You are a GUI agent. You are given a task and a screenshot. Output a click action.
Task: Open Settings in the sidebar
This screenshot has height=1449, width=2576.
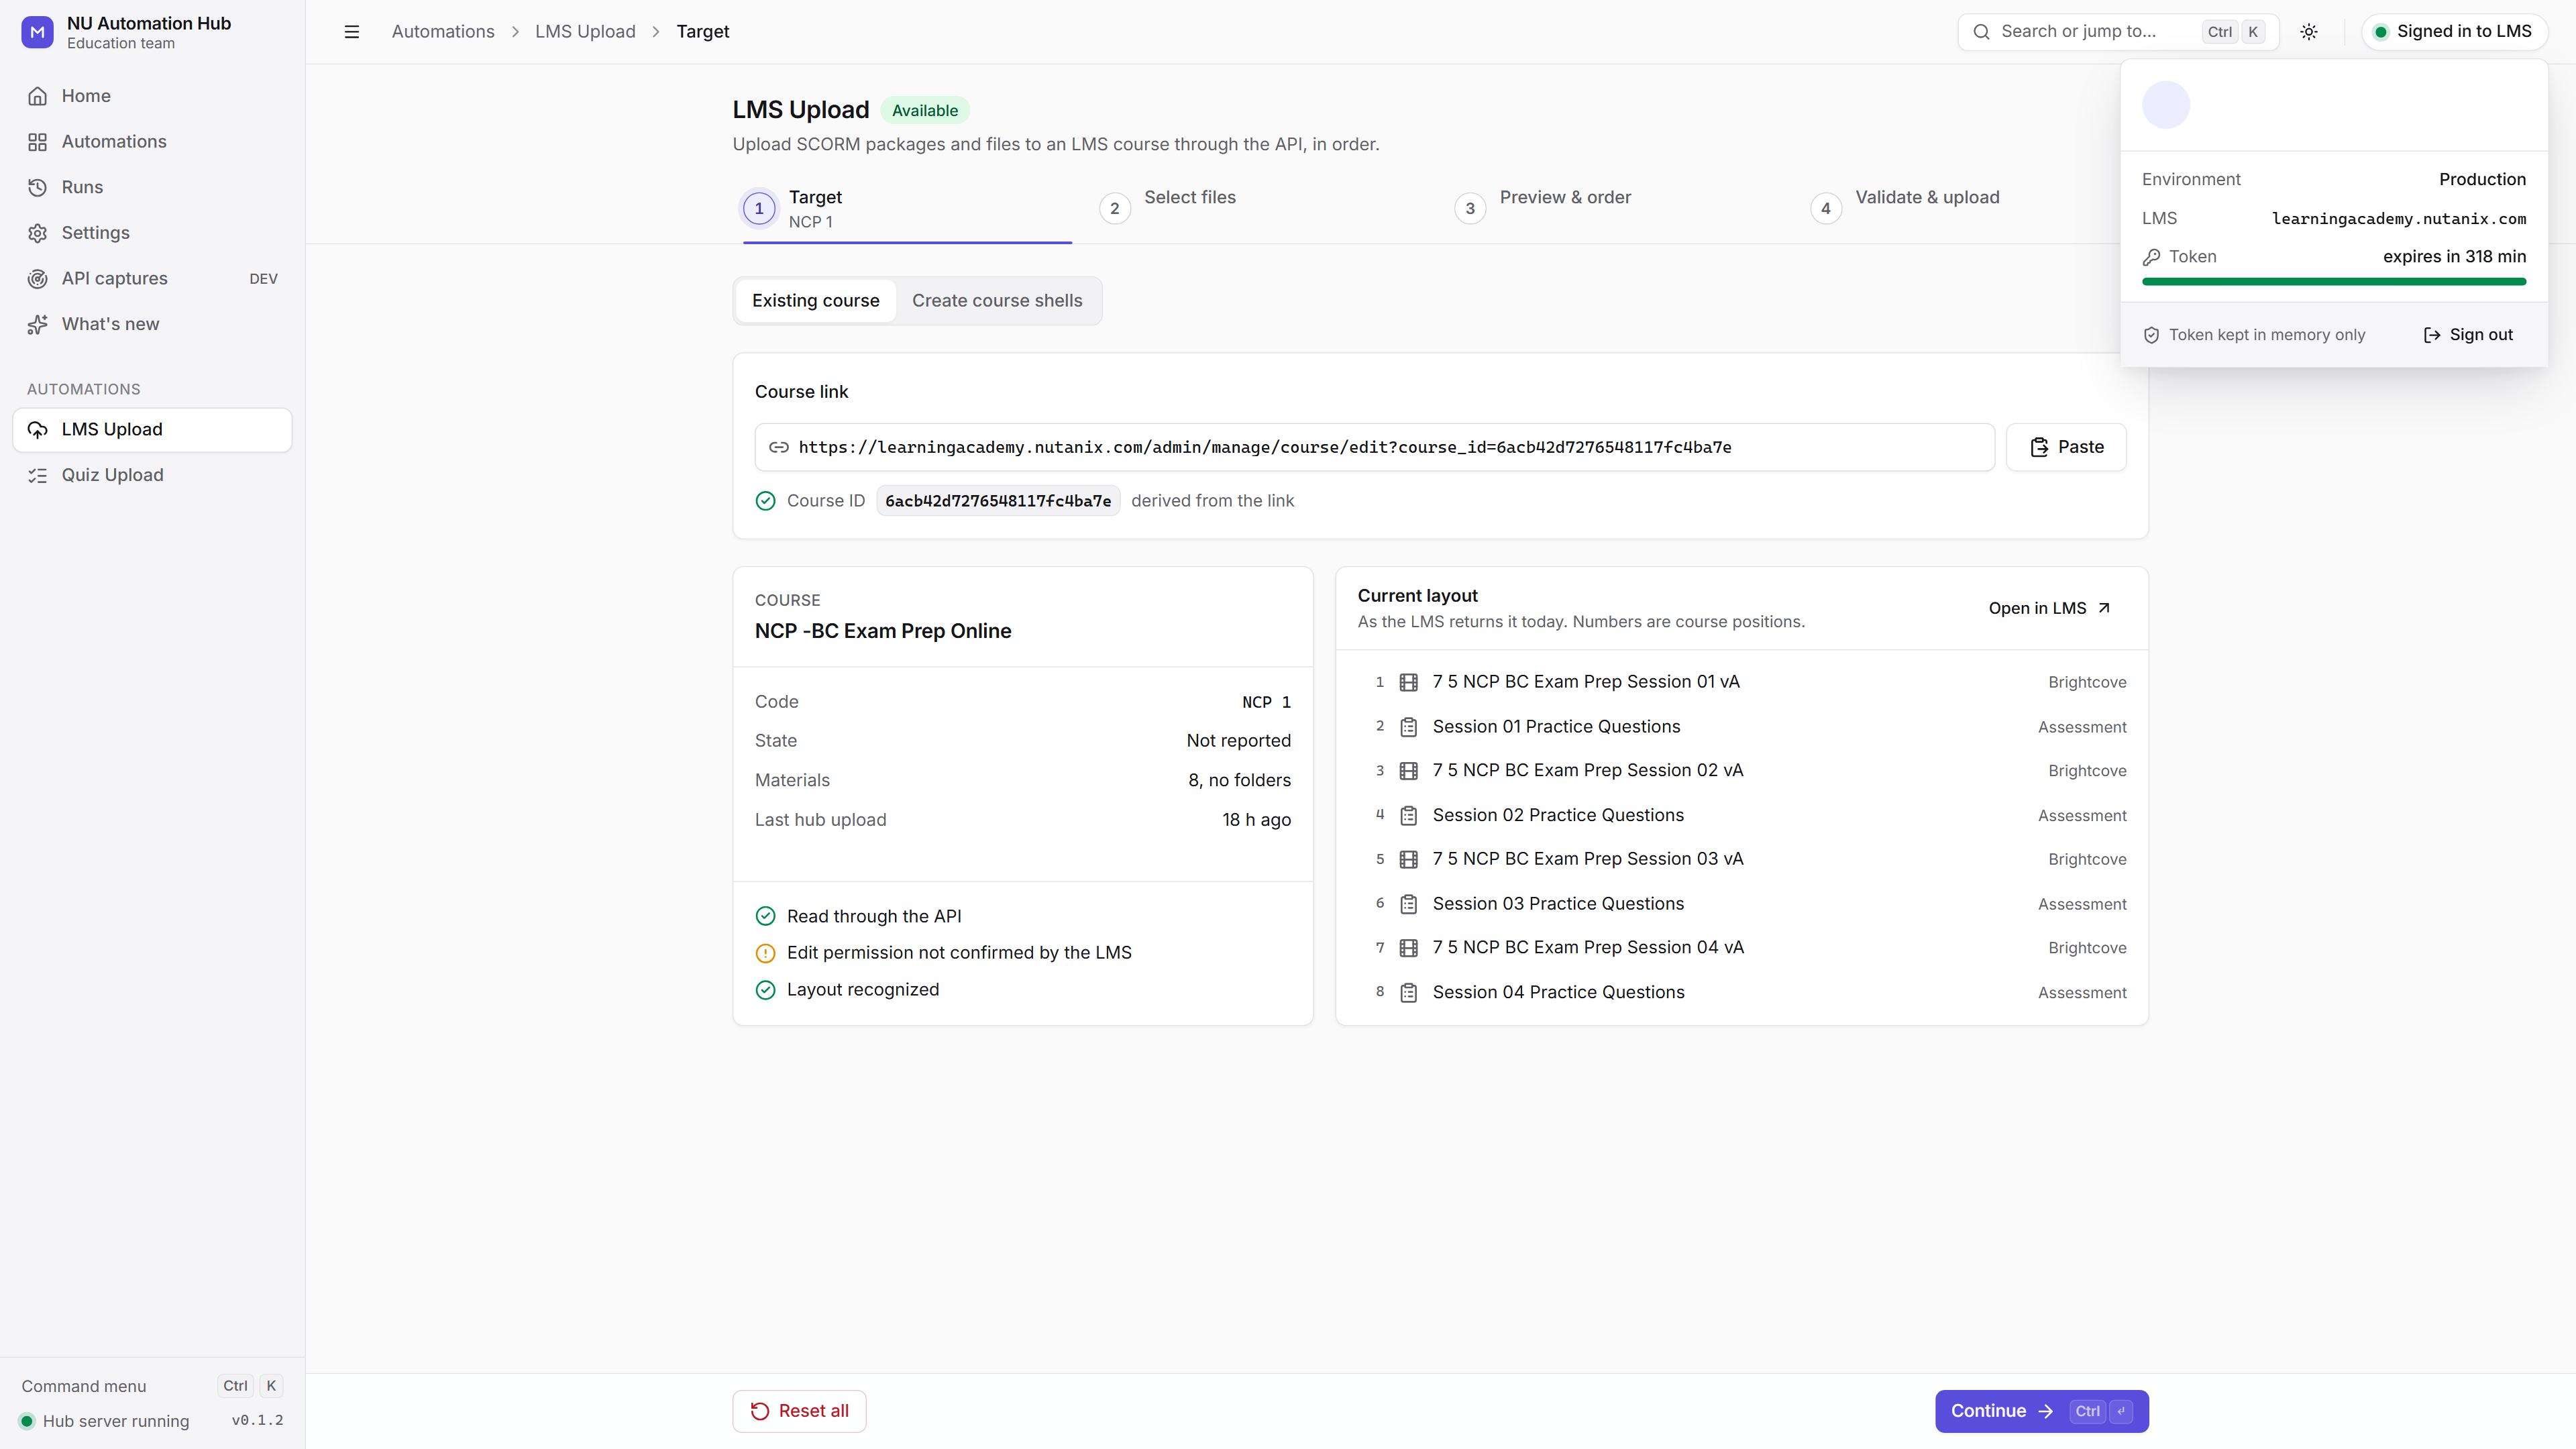[x=152, y=233]
